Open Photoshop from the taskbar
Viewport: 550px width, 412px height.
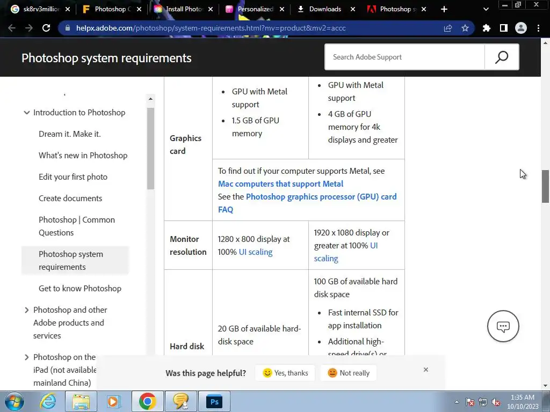point(215,401)
